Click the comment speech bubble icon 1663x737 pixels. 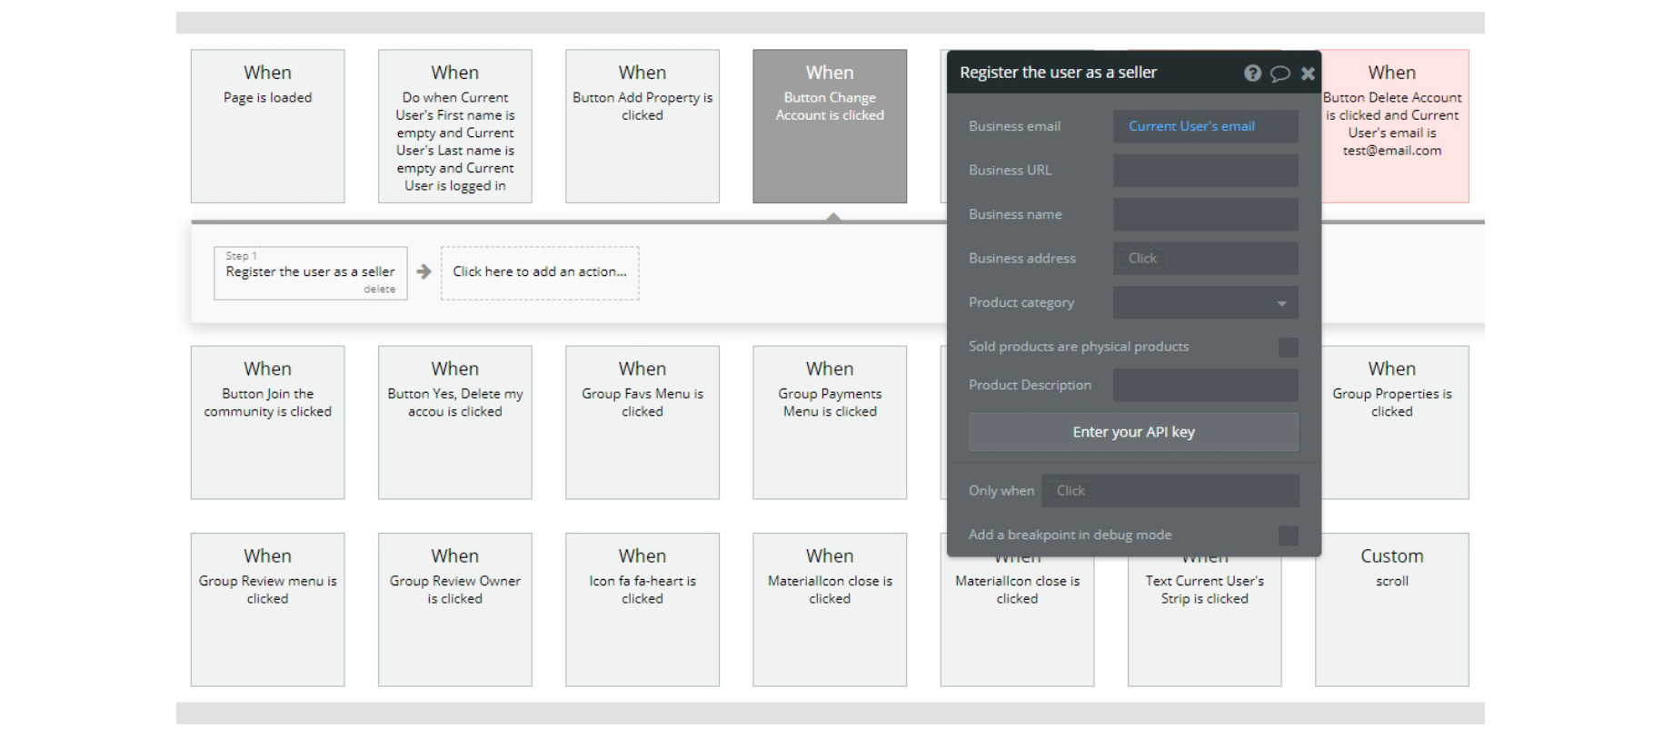tap(1280, 74)
